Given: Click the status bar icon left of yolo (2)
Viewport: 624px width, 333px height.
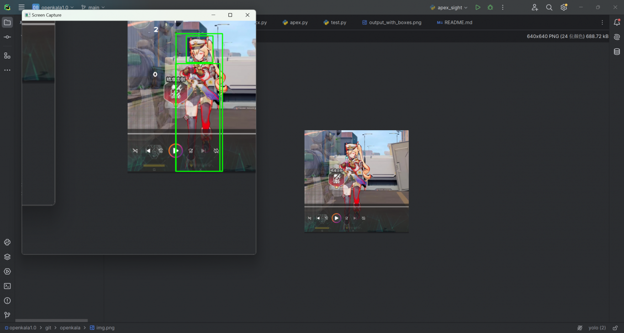Looking at the screenshot, I should tap(580, 328).
